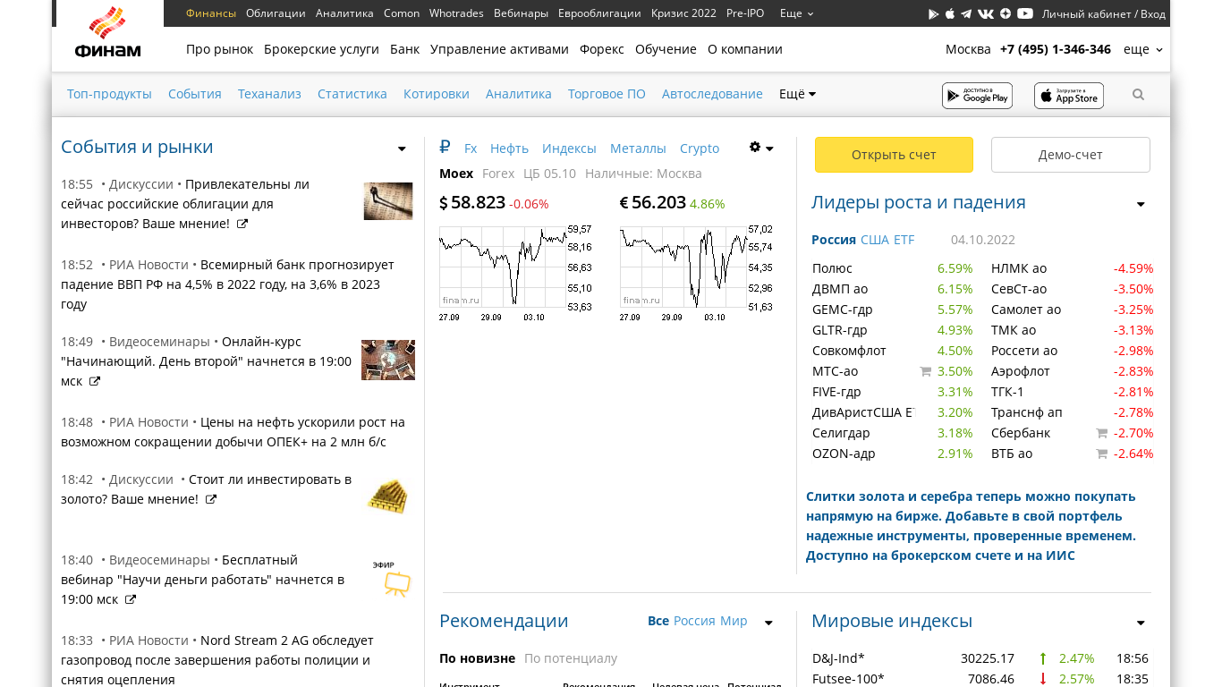Switch leaders list to США
The height and width of the screenshot is (687, 1222).
coord(874,240)
